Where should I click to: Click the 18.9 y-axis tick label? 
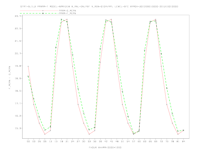coord(17,79)
